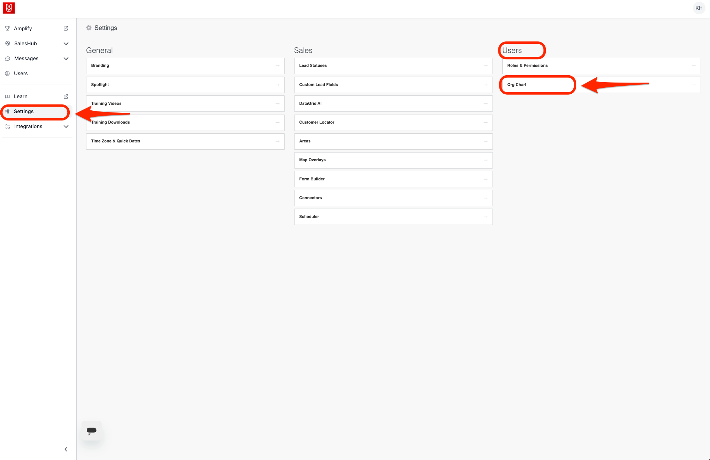Collapse the sidebar with the left arrow

(66, 449)
